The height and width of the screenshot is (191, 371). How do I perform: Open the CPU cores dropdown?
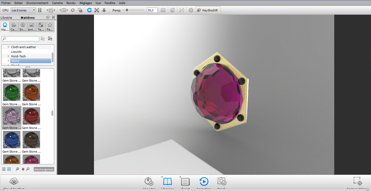pos(23,10)
